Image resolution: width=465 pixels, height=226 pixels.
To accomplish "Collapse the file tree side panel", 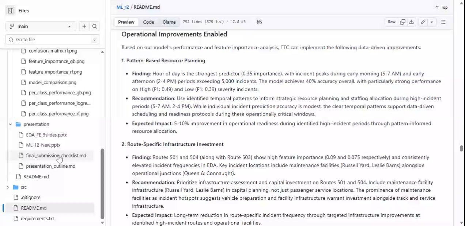I will click(x=11, y=11).
